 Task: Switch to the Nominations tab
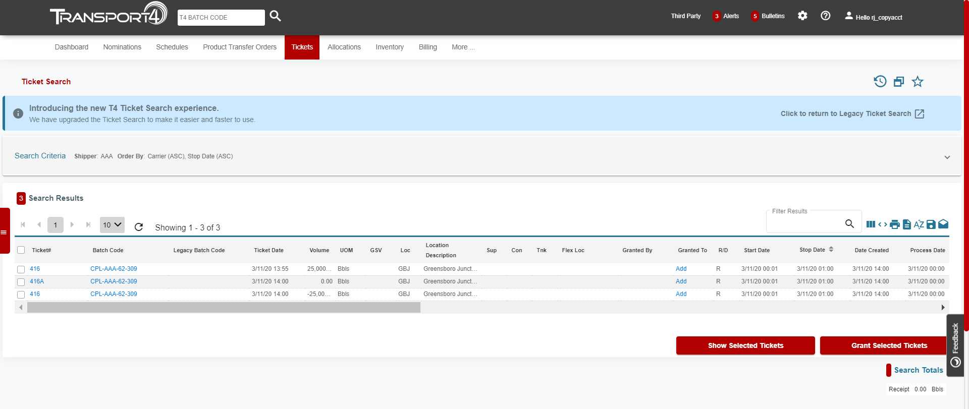122,47
